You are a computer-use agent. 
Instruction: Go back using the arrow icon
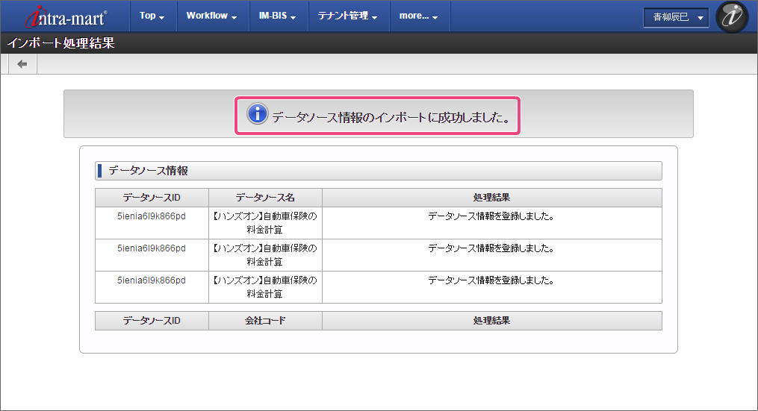click(x=22, y=64)
